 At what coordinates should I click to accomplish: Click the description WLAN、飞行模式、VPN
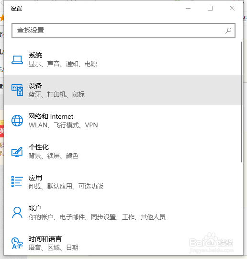[63, 125]
